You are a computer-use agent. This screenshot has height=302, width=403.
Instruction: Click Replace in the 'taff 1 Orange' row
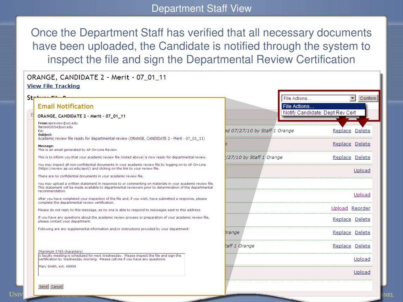pyautogui.click(x=342, y=246)
